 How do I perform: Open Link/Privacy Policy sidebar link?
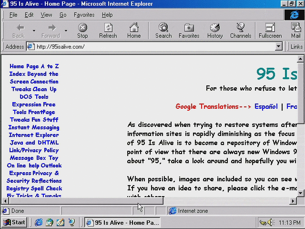[34, 150]
